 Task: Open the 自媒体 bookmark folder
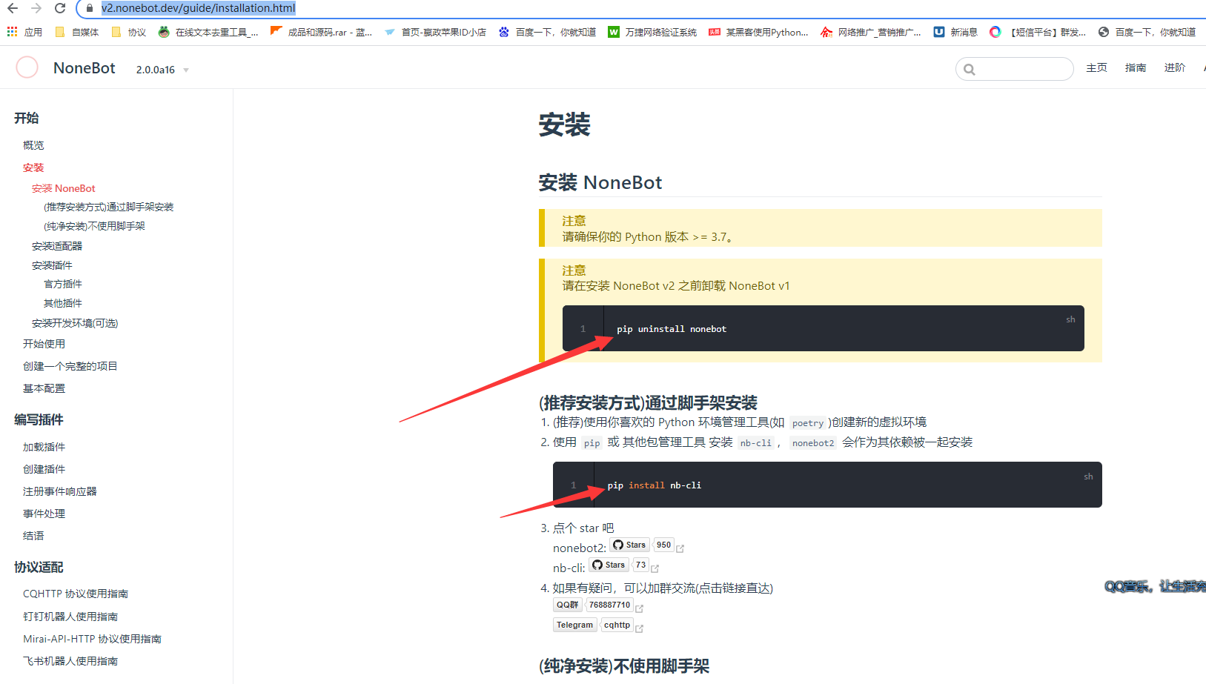(x=77, y=32)
